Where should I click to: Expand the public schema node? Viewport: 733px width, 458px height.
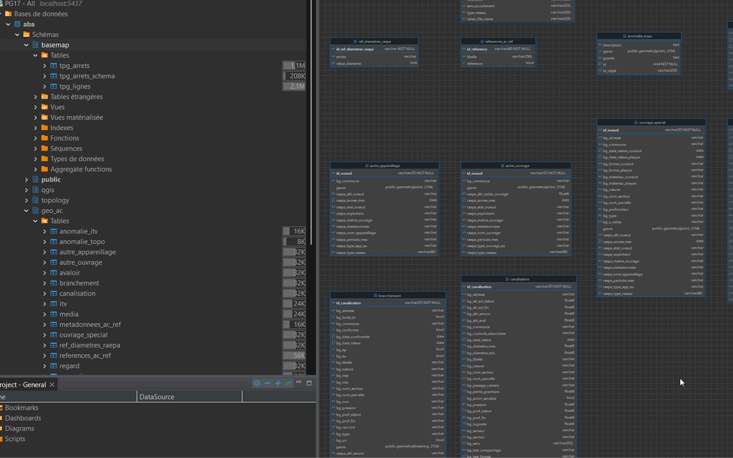click(26, 180)
